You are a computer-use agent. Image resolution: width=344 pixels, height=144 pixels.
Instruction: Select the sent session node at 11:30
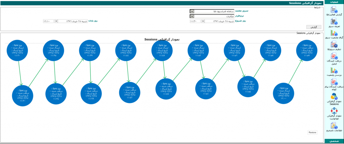pyautogui.click(x=17, y=50)
